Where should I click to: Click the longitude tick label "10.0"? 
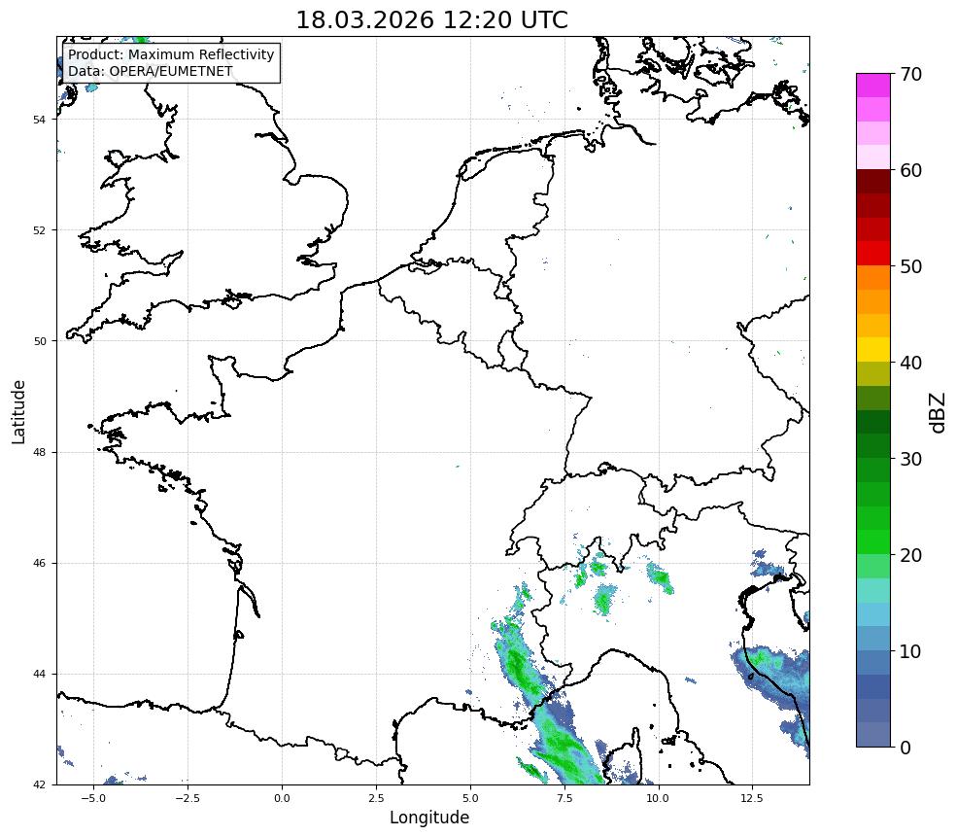tap(658, 798)
